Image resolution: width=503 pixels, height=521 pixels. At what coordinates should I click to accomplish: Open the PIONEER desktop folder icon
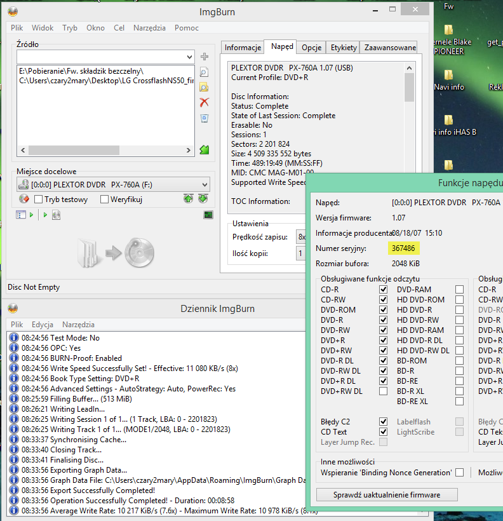point(448,30)
